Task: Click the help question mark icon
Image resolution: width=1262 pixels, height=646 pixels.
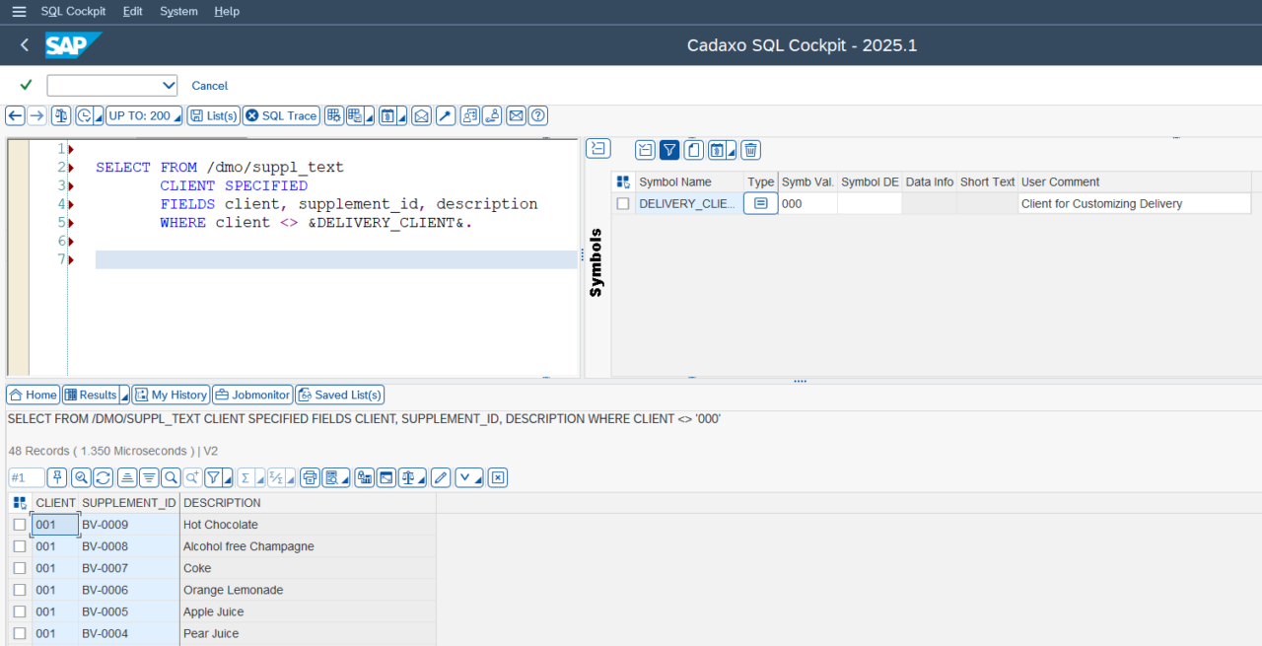Action: point(538,115)
